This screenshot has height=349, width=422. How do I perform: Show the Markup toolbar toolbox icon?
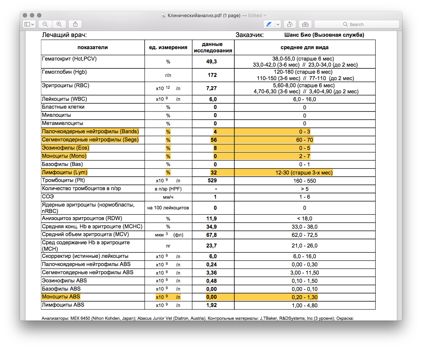pyautogui.click(x=305, y=24)
